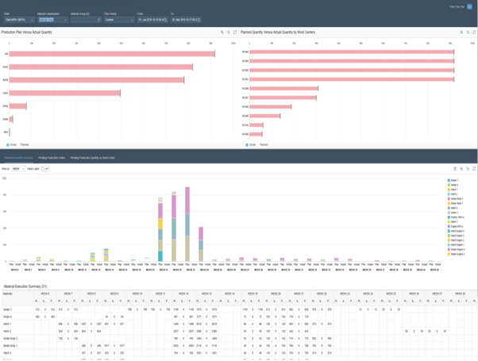Click the Hatch 4 table row label
Viewport: 478px width, 361px height.
point(7,353)
